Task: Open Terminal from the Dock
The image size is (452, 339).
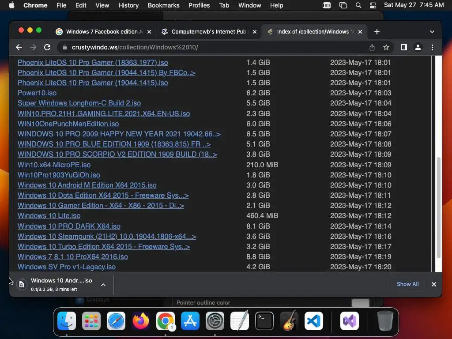Action: click(264, 321)
